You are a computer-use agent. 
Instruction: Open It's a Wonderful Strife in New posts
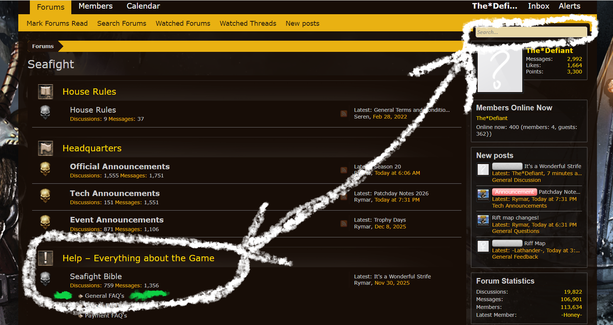553,166
